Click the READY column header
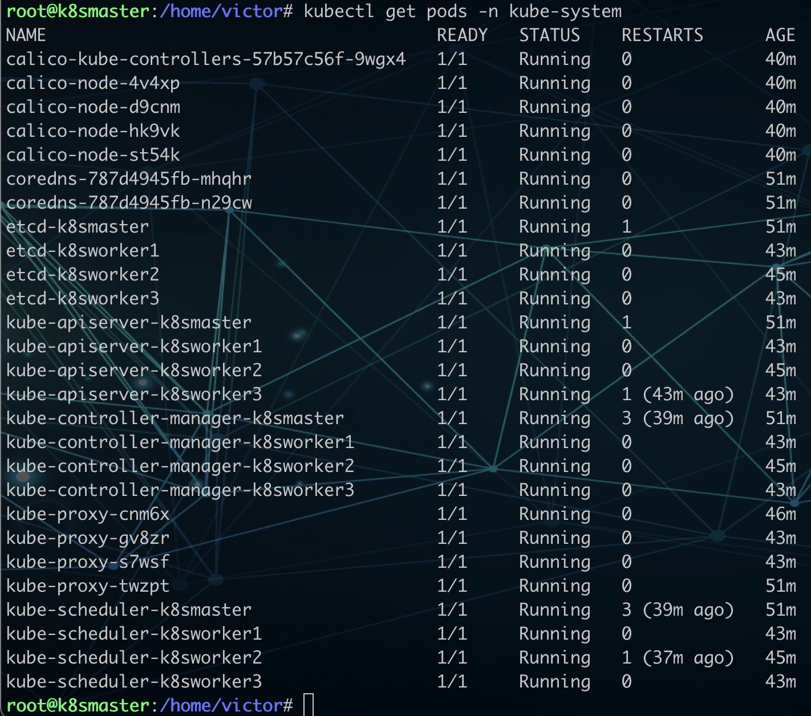 [462, 35]
